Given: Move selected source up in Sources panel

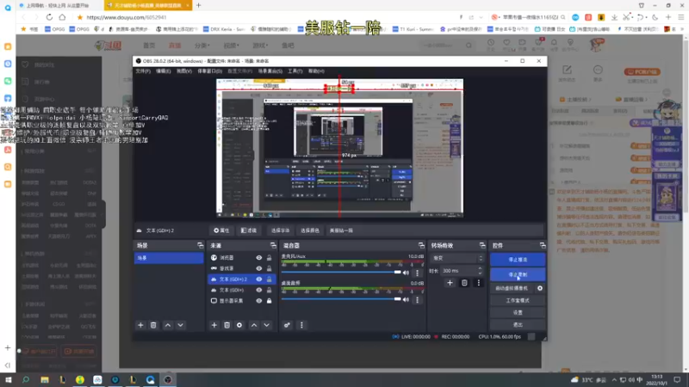Looking at the screenshot, I should [254, 325].
